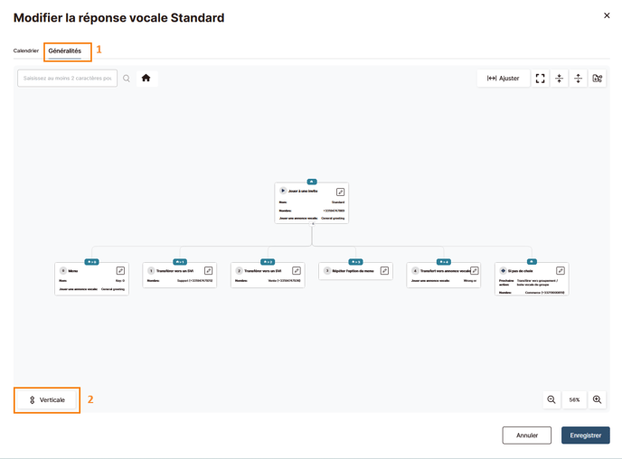Edit the Jouer à une invite node
The image size is (622, 459).
pyautogui.click(x=340, y=192)
